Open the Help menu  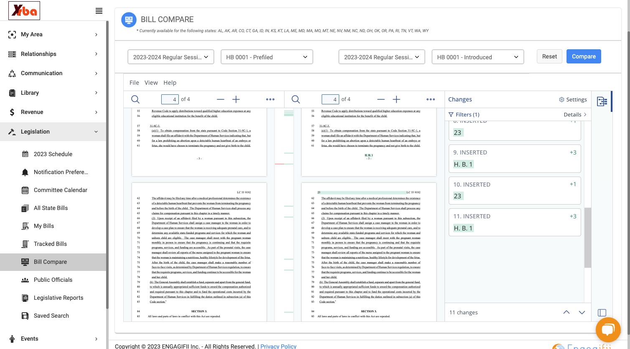click(170, 83)
